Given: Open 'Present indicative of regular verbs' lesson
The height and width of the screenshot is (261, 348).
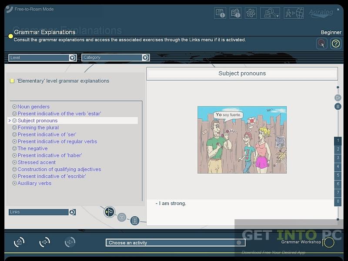Looking at the screenshot, I should click(x=57, y=141).
